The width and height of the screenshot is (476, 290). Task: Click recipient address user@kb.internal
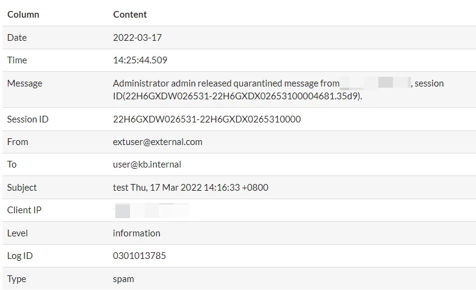tap(147, 164)
